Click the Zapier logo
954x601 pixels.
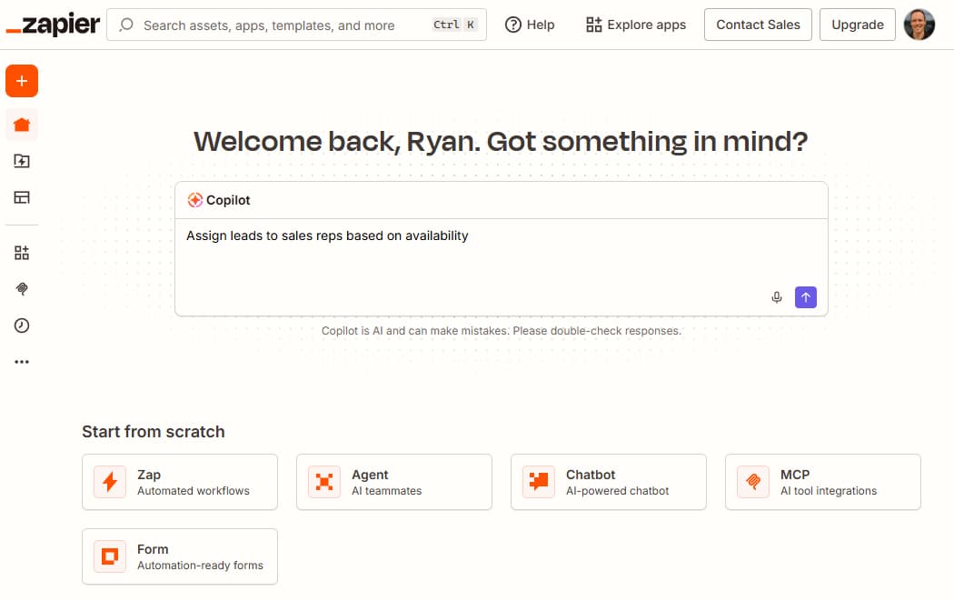click(x=53, y=25)
